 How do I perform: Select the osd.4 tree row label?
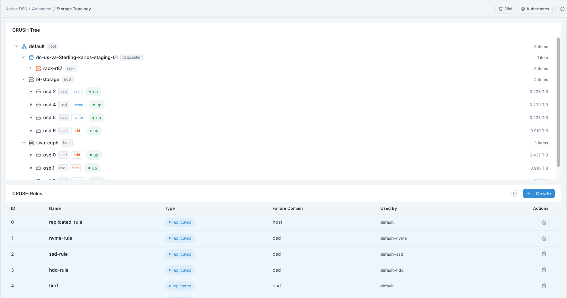click(x=49, y=105)
